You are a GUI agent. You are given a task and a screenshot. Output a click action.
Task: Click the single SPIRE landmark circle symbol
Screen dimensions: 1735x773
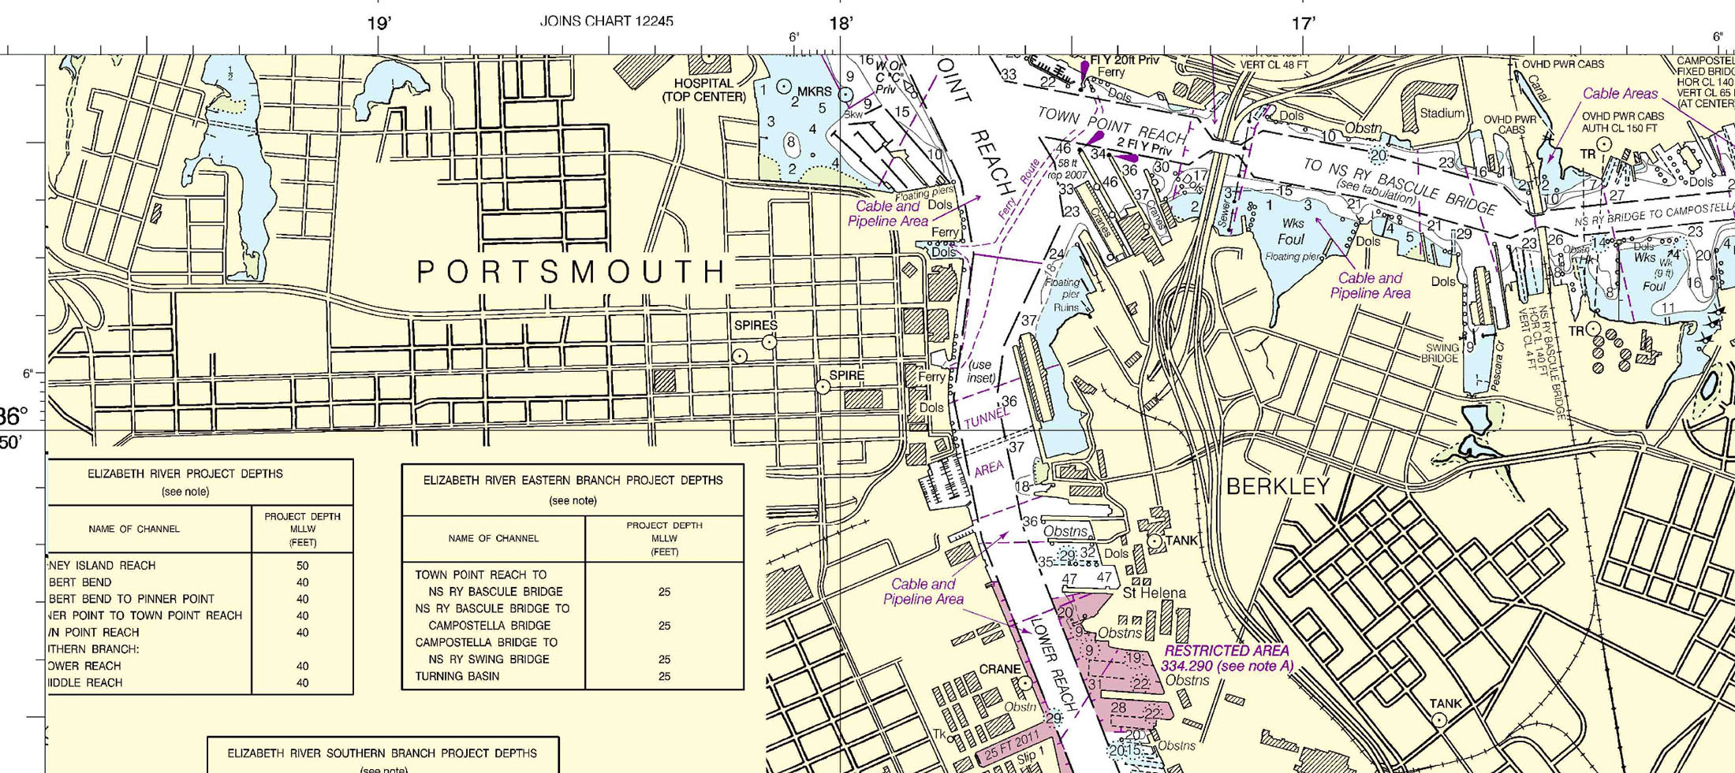click(823, 387)
